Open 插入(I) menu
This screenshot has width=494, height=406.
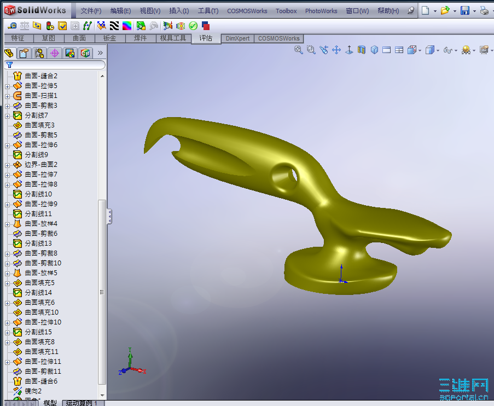[179, 11]
